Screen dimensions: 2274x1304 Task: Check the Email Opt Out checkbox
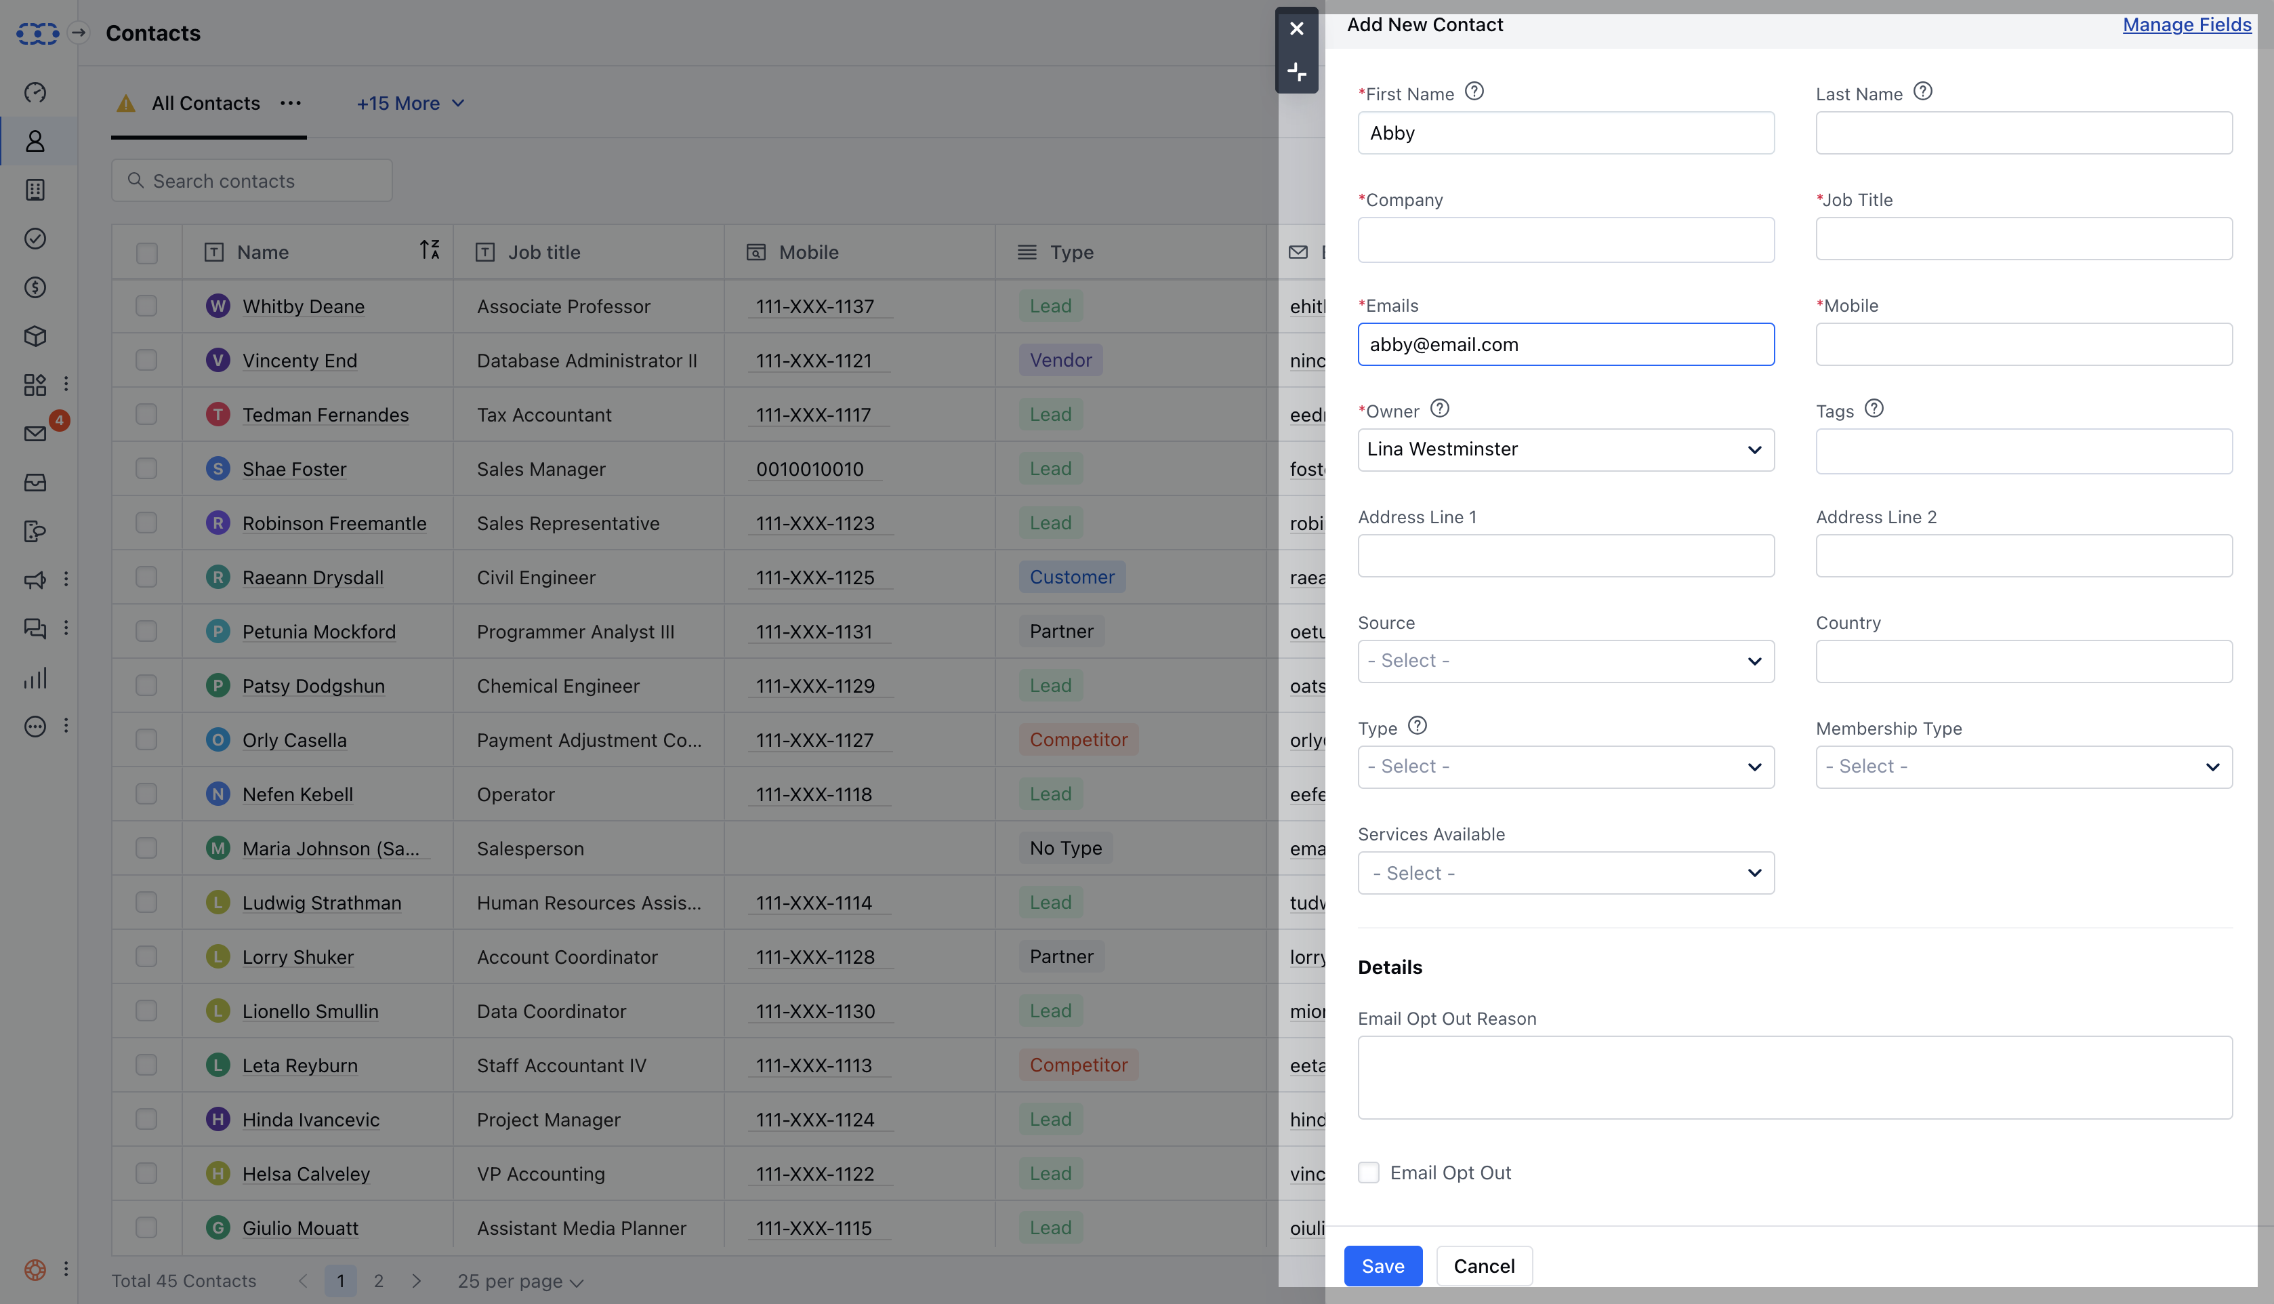coord(1368,1173)
